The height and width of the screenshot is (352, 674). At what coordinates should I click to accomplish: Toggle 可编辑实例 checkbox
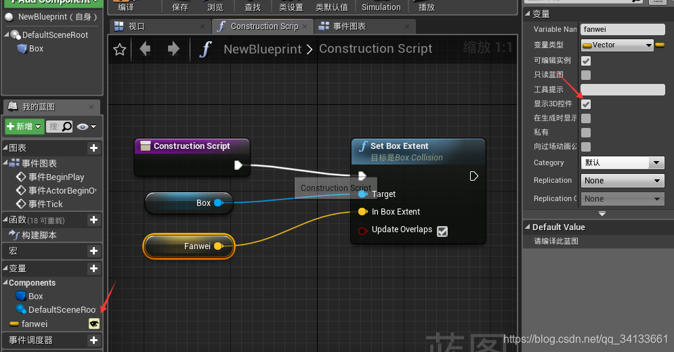point(585,61)
